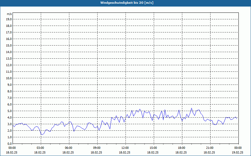Image resolution: width=251 pixels, height=156 pixels.
Task: Click the "0,0" y-axis value
Action: click(10, 144)
